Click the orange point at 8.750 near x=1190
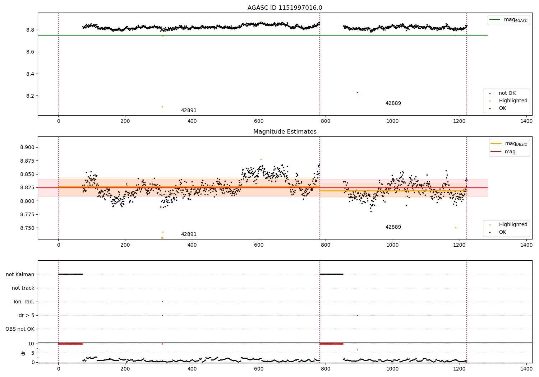 pos(456,228)
